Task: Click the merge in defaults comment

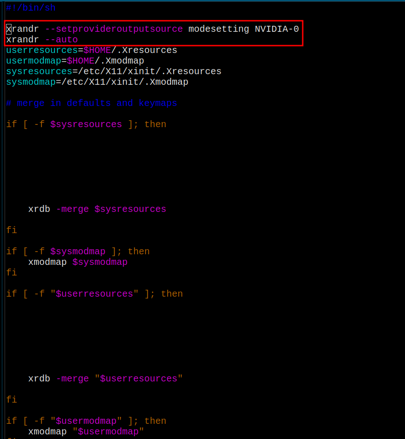Action: pos(91,103)
